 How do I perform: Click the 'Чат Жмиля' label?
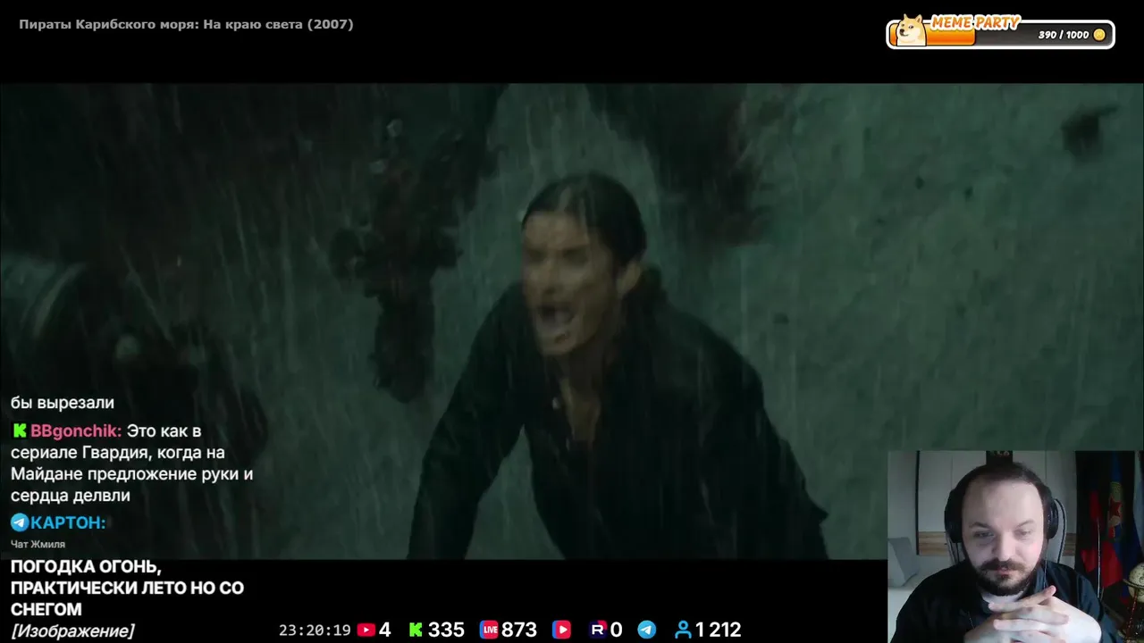(x=38, y=544)
